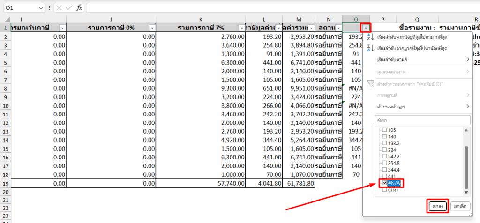This screenshot has height=223, width=480.
Task: Tick the 193.2 filter checkbox
Action: (385, 143)
